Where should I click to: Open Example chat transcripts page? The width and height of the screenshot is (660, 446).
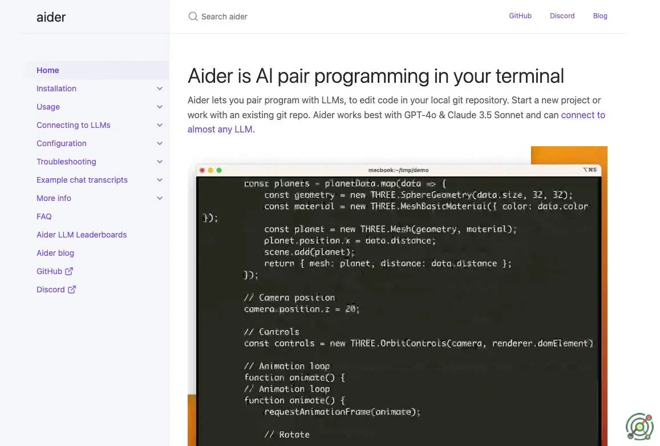[82, 179]
